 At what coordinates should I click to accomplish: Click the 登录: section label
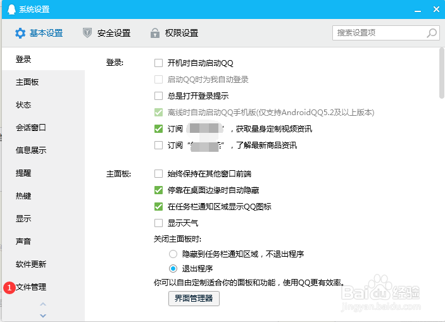tap(115, 63)
